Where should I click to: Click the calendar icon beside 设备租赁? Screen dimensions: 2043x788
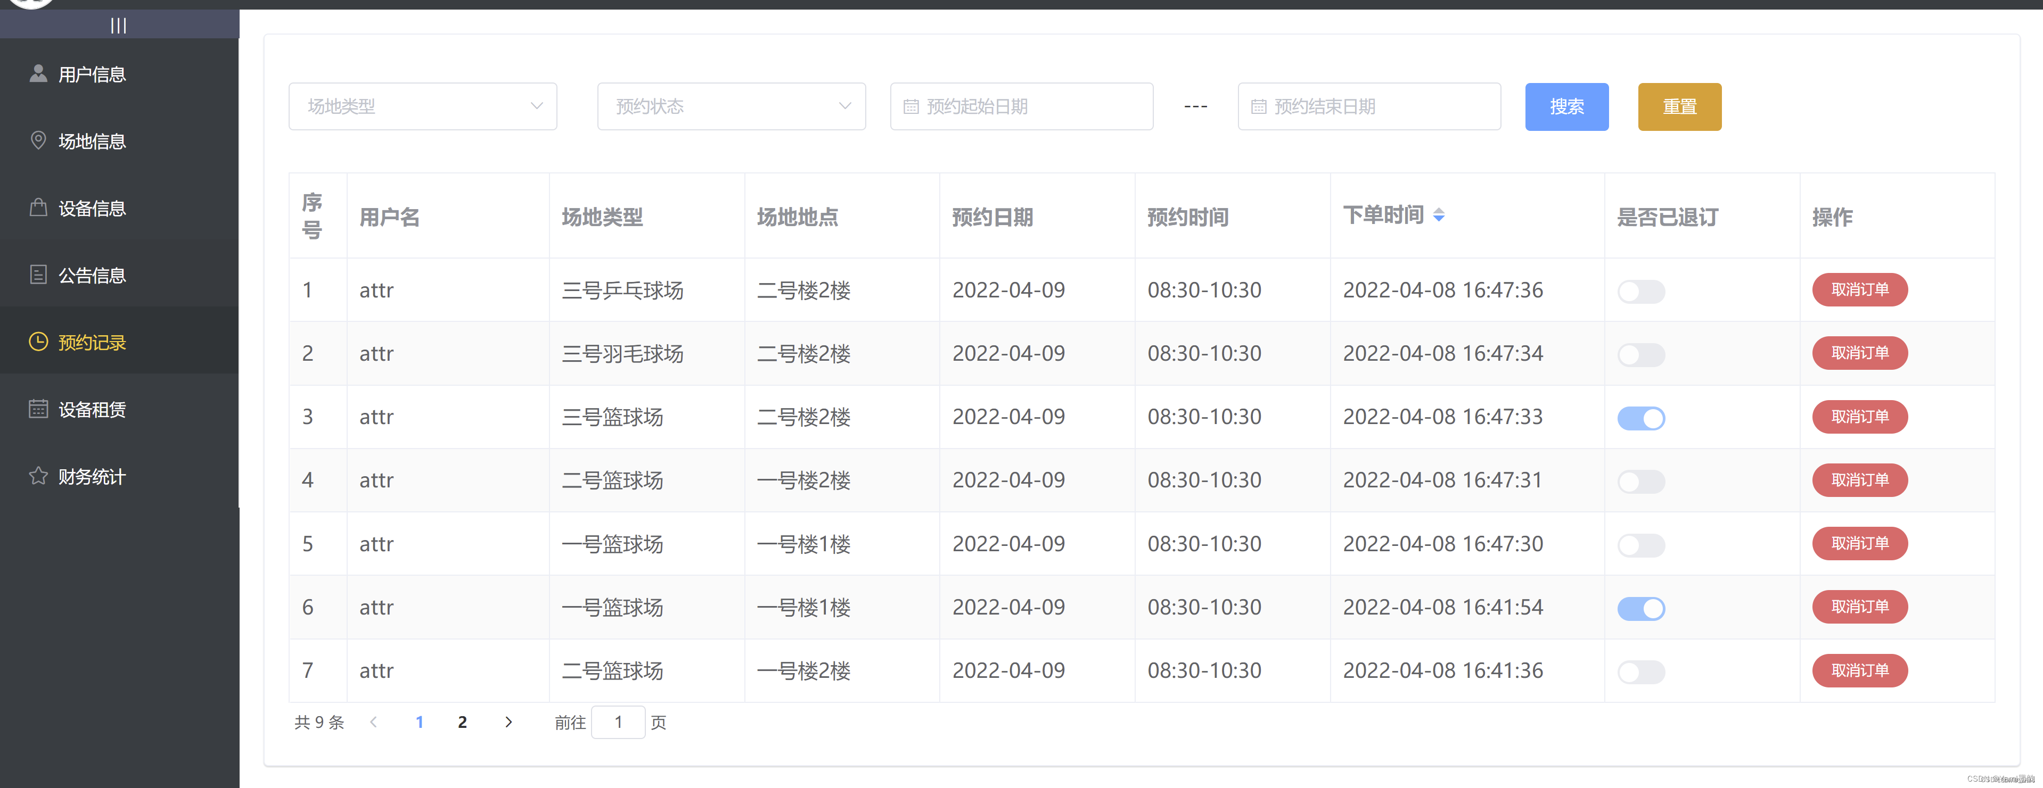point(38,409)
